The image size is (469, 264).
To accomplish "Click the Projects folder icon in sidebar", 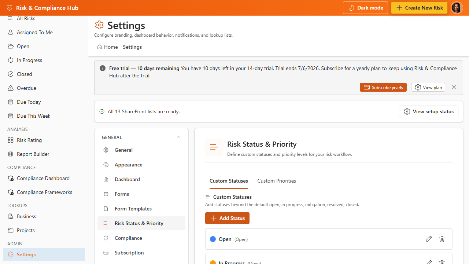I will pyautogui.click(x=11, y=230).
